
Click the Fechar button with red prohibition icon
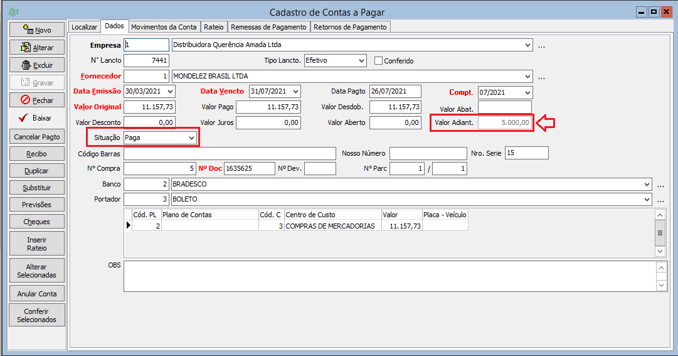(x=36, y=100)
